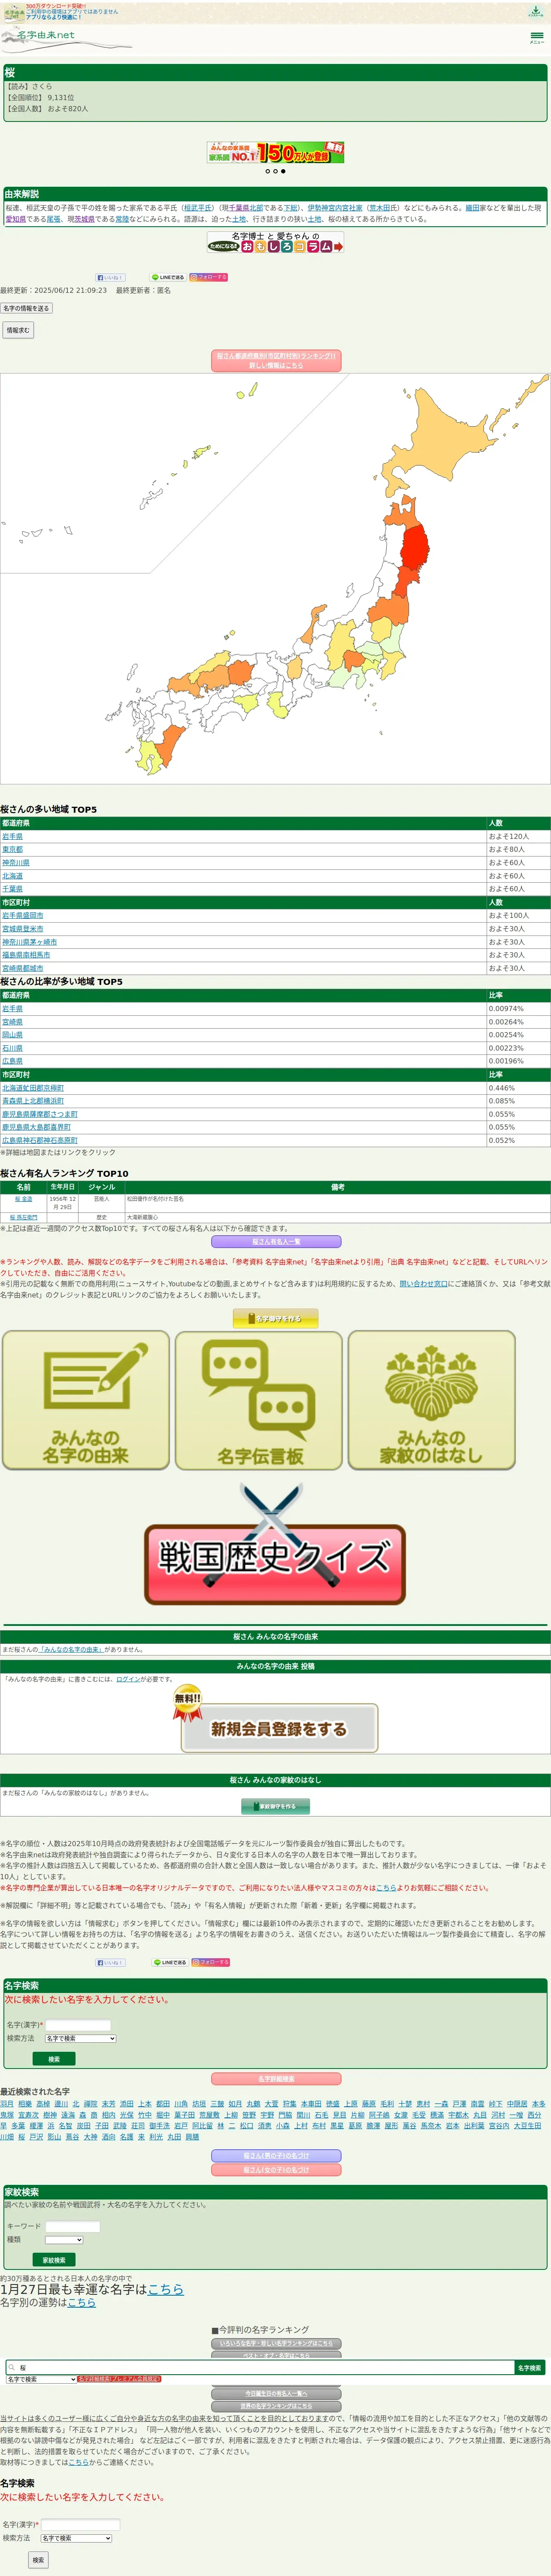Image resolution: width=551 pixels, height=2576 pixels.
Task: Open the pink 都道府県別ランキング button above map
Action: coord(276,360)
